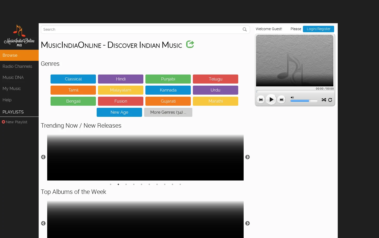379x238 pixels.
Task: Click the Top Albums carousel banner
Action: pos(145,219)
